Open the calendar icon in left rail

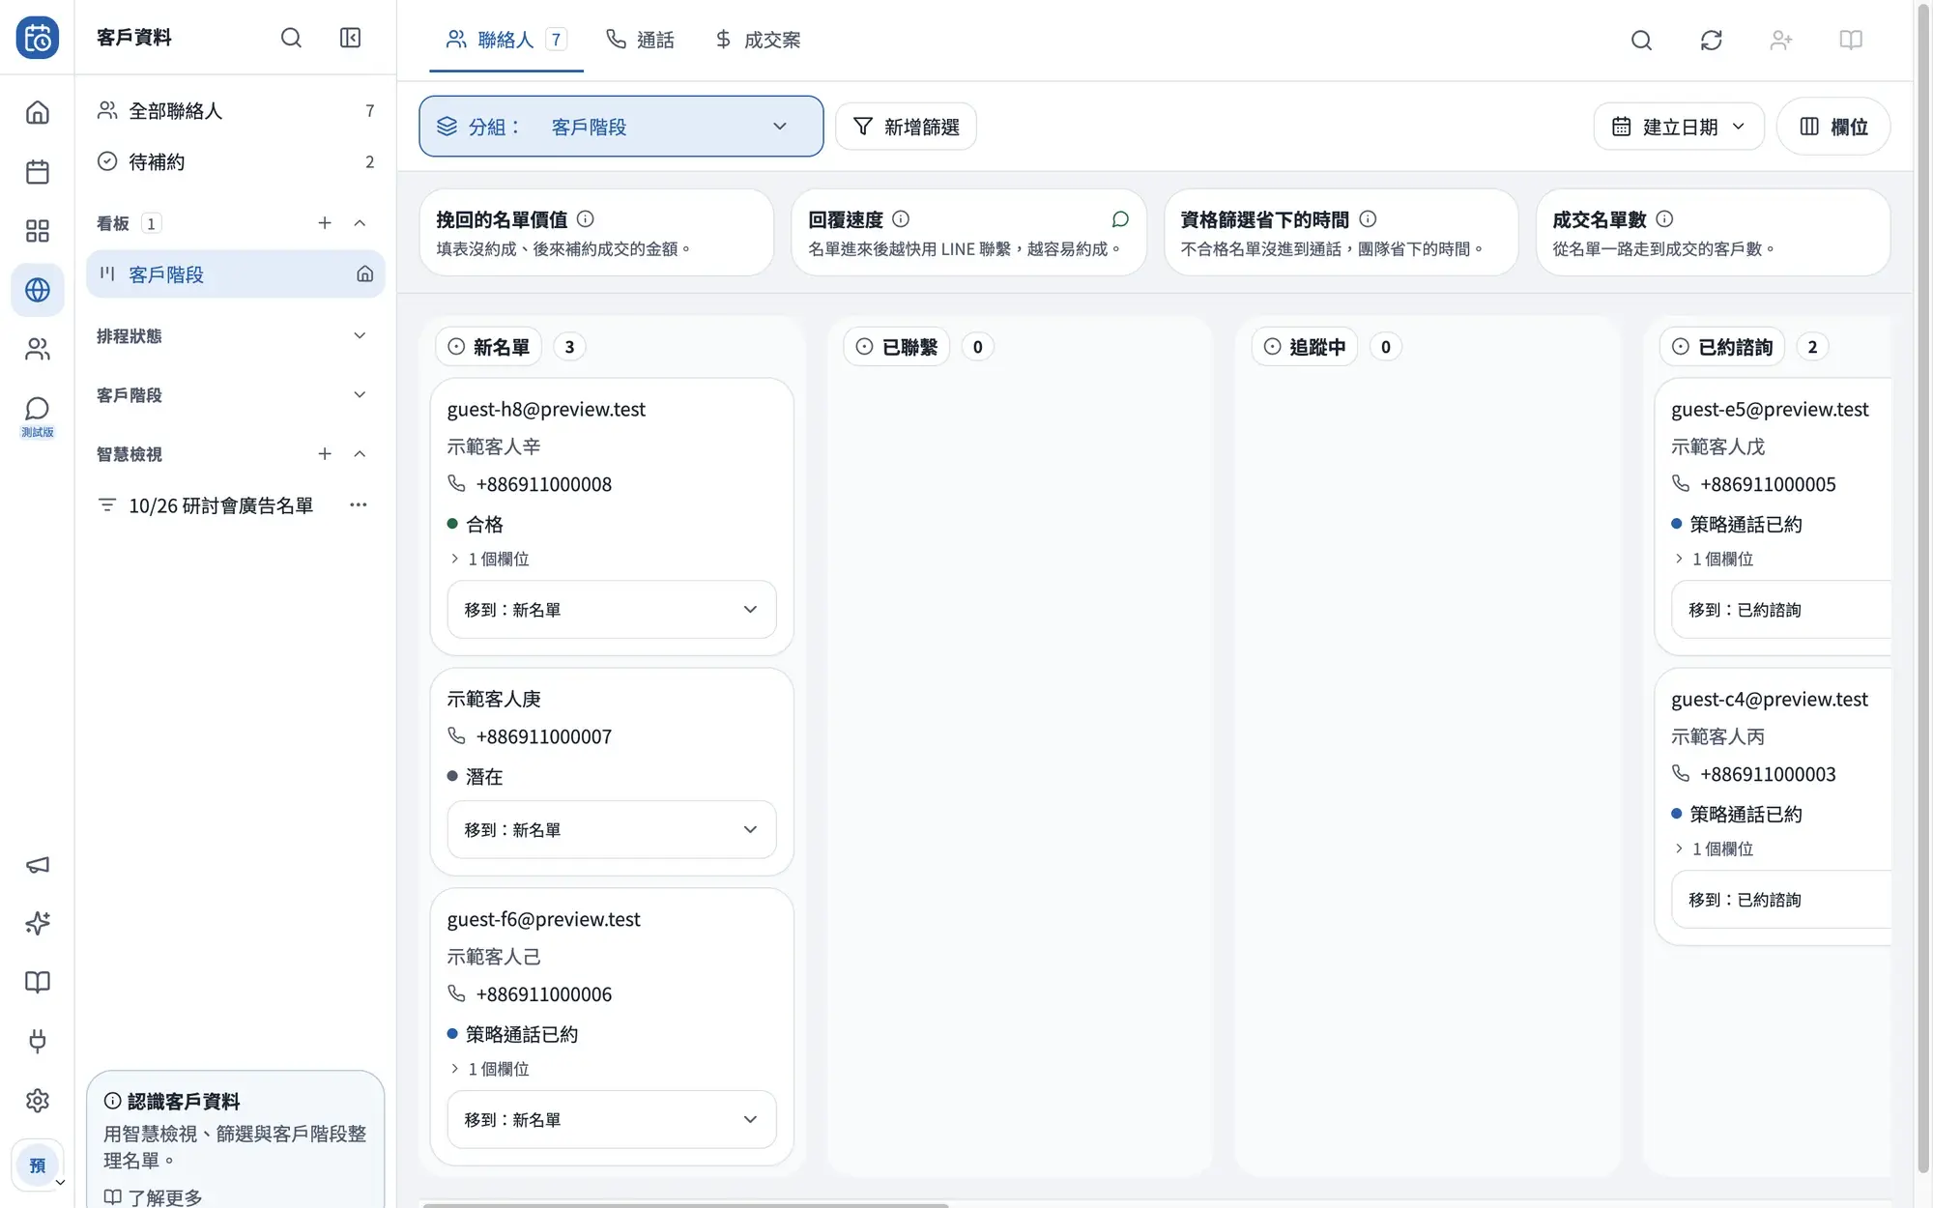[37, 171]
